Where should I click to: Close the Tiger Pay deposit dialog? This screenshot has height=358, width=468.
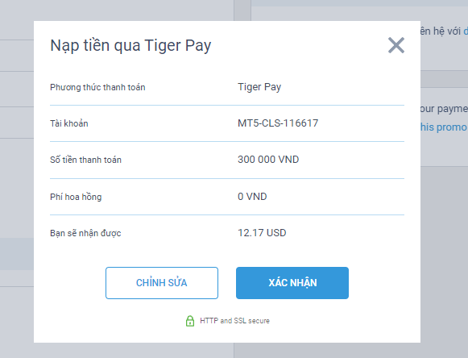click(396, 45)
